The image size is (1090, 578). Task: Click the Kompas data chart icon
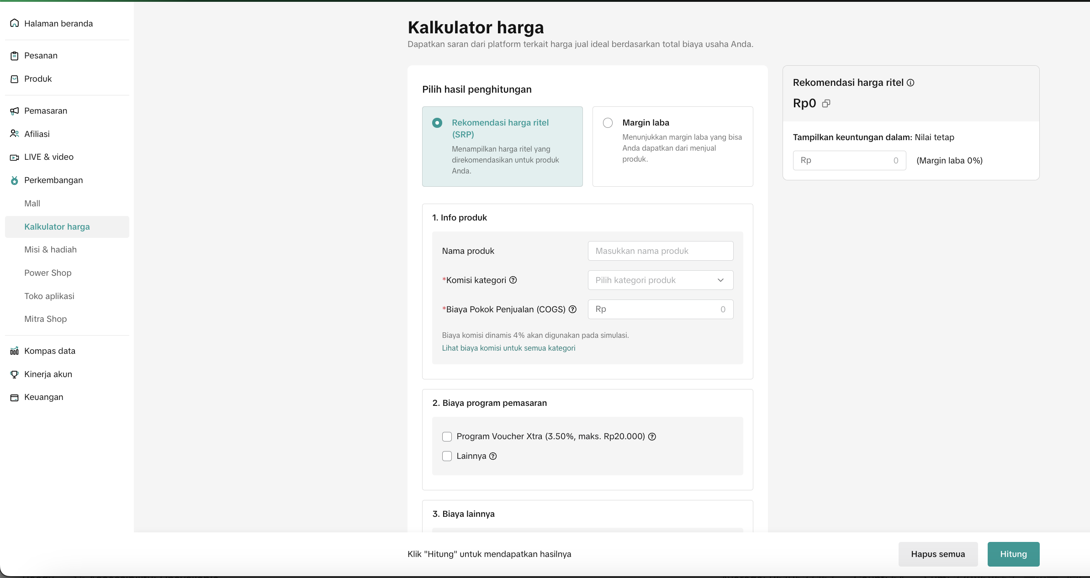pos(15,351)
